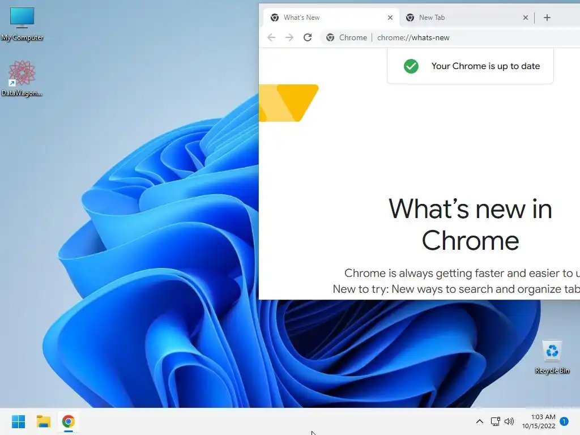Click the Chrome back arrow button

tap(271, 37)
